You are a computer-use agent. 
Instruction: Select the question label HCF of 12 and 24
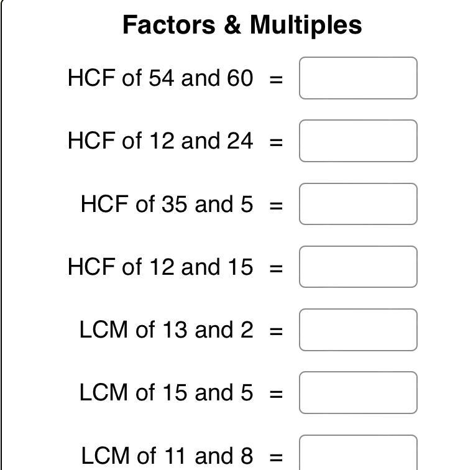coord(160,141)
